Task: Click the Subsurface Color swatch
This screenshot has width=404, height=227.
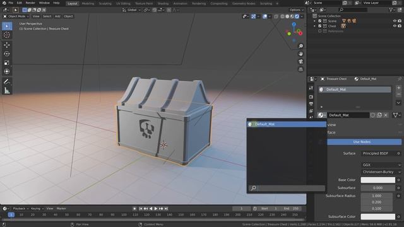Action: click(x=377, y=217)
